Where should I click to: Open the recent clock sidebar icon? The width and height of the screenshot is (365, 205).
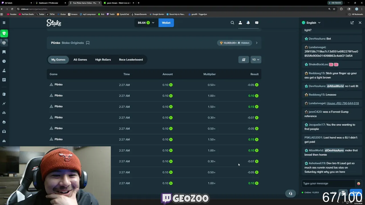pos(4,61)
